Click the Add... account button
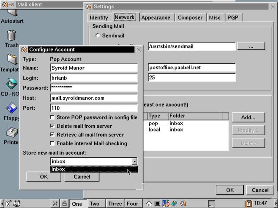278x208 pixels. click(x=248, y=117)
